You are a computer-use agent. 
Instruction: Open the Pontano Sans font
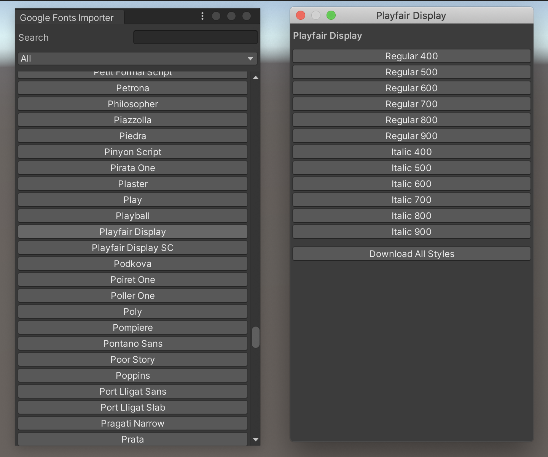click(133, 344)
